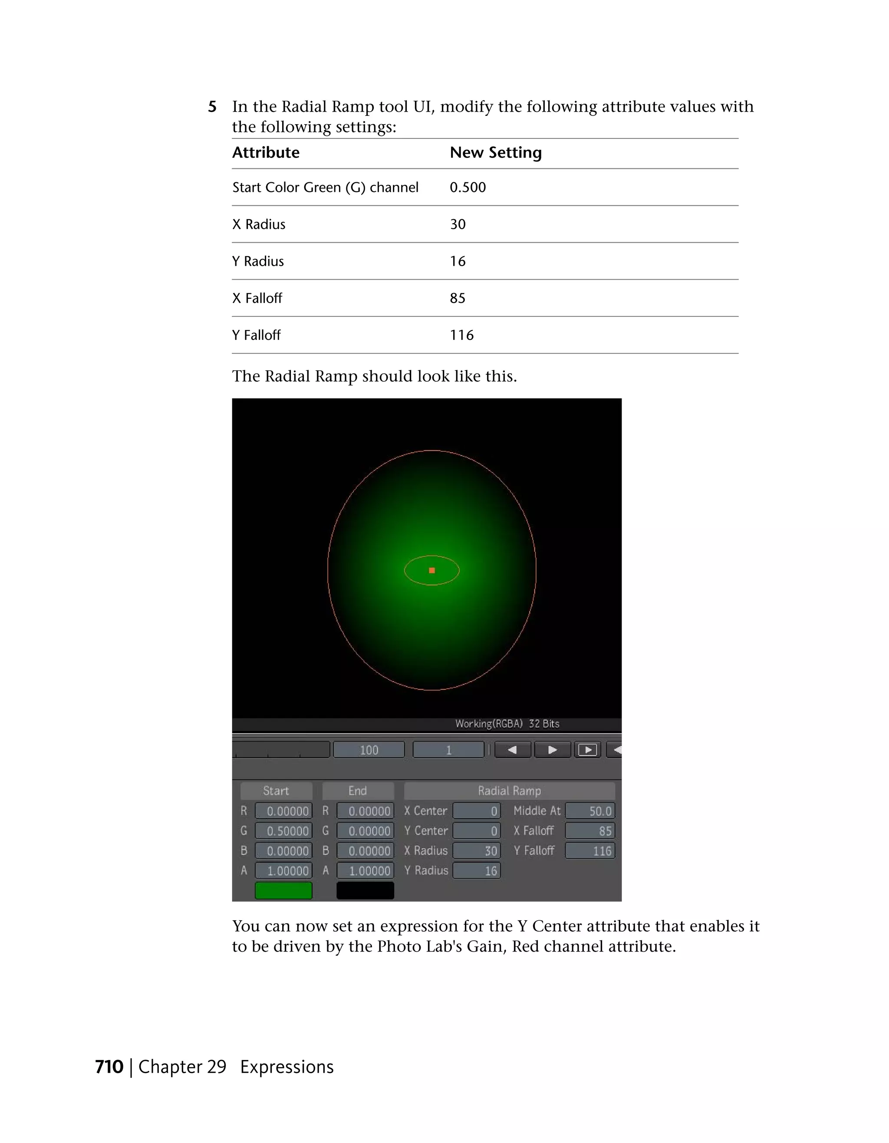
Task: Click the Y Radius row in the table
Action: tap(485, 261)
